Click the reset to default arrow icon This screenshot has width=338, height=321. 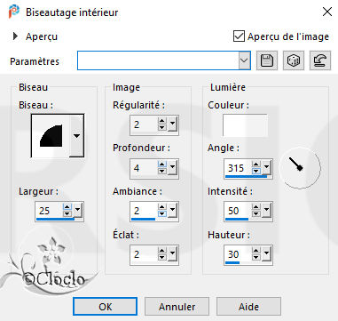(320, 60)
